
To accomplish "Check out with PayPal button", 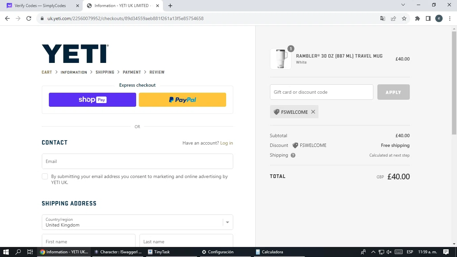I will [182, 100].
